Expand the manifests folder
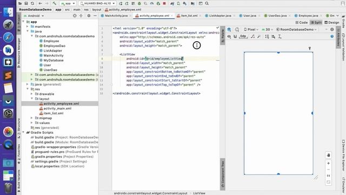 (28, 27)
